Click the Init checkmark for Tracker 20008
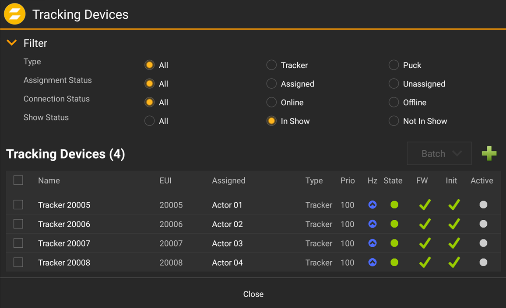This screenshot has width=506, height=308. click(x=453, y=263)
